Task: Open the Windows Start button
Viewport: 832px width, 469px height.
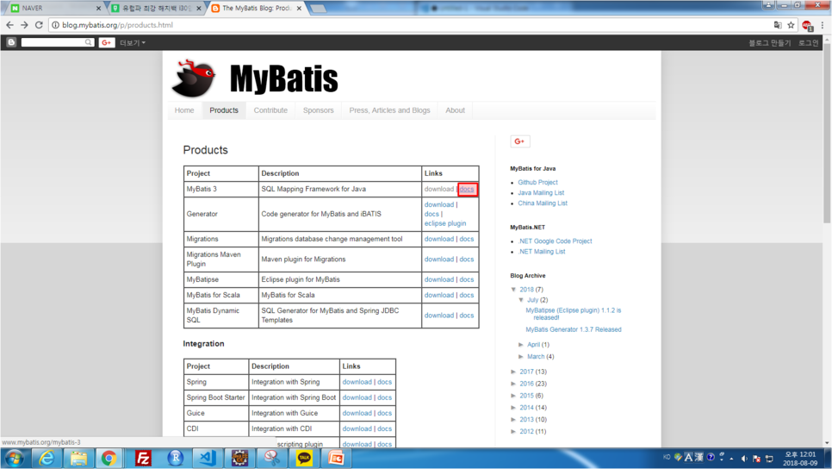Action: pos(15,459)
